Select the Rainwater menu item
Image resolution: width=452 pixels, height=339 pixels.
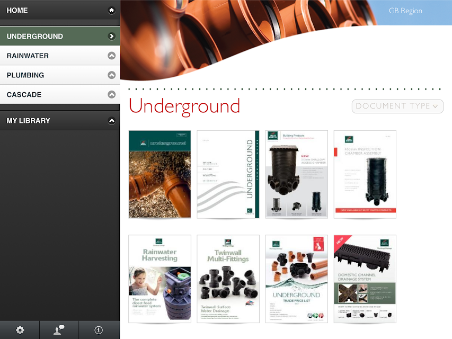(60, 56)
